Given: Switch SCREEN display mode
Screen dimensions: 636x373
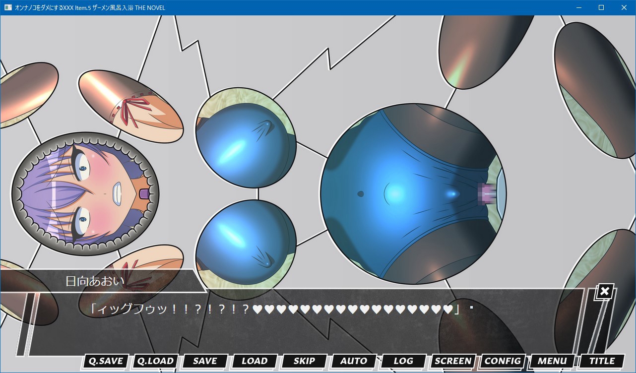Looking at the screenshot, I should [453, 361].
